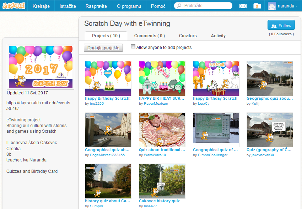This screenshot has width=302, height=209.
Task: Open thumbnail of HAPPY BIRTHDAY SCR... by PaperMexican
Action: (x=162, y=78)
